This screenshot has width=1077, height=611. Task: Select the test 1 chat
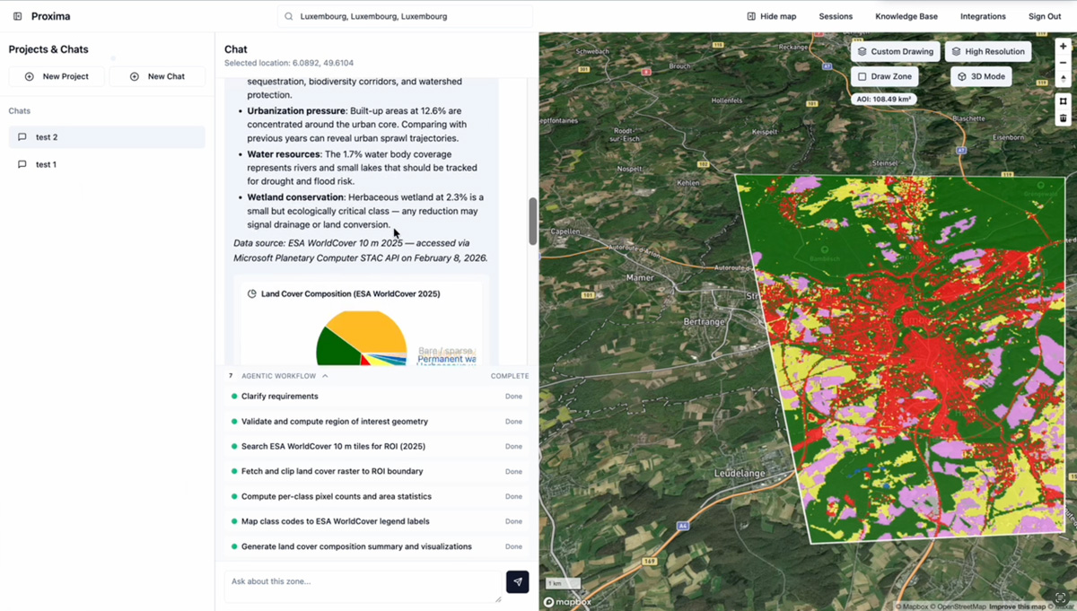pos(107,164)
